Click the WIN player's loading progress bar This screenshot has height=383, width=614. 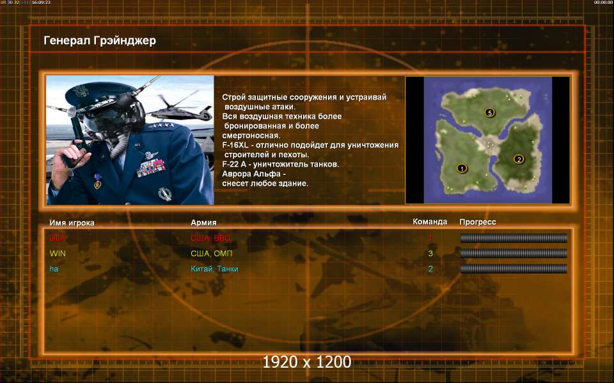pos(514,253)
